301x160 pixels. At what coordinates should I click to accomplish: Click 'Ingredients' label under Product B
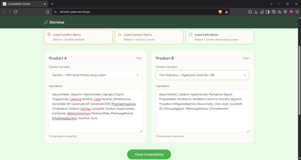pos(162,86)
